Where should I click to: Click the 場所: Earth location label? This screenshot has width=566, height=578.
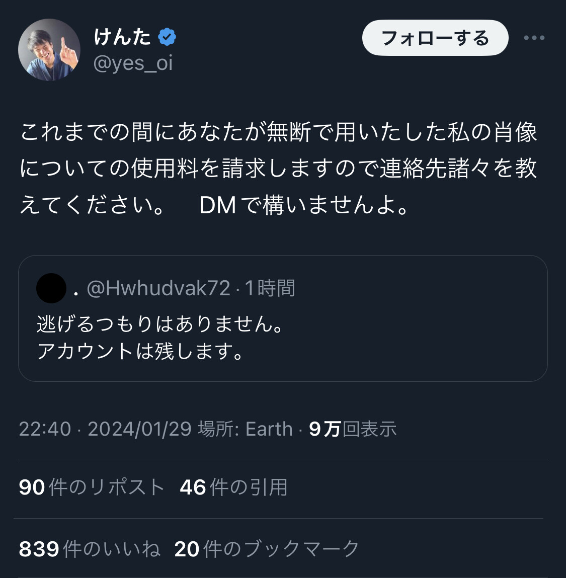point(245,429)
